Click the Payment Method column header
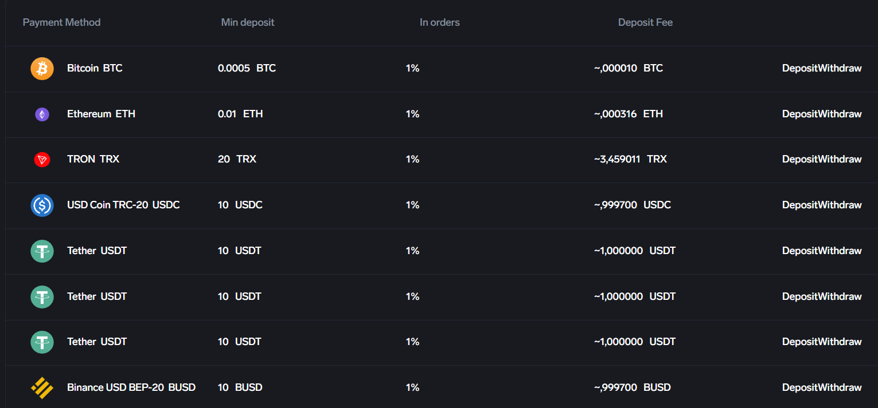The image size is (878, 408). [61, 22]
